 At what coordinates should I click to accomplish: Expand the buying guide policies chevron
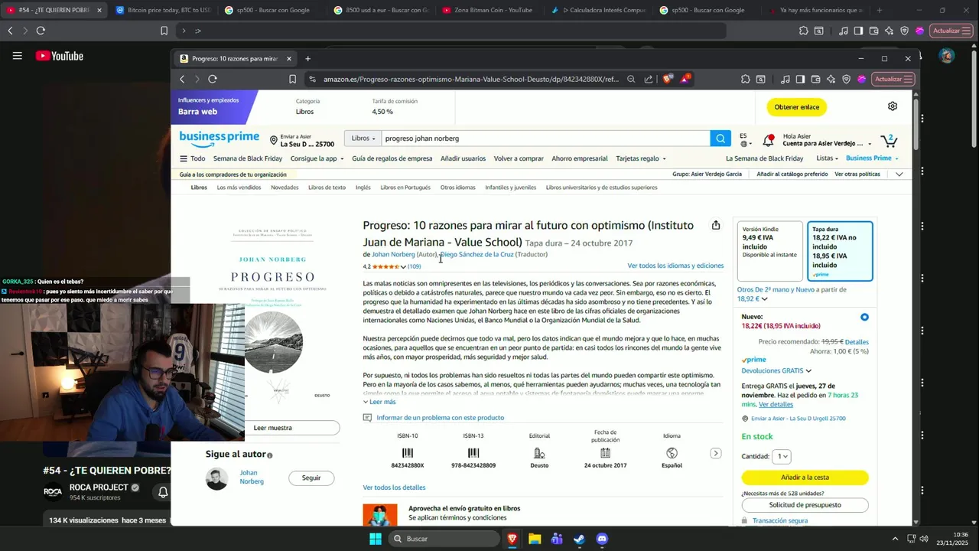(x=899, y=174)
